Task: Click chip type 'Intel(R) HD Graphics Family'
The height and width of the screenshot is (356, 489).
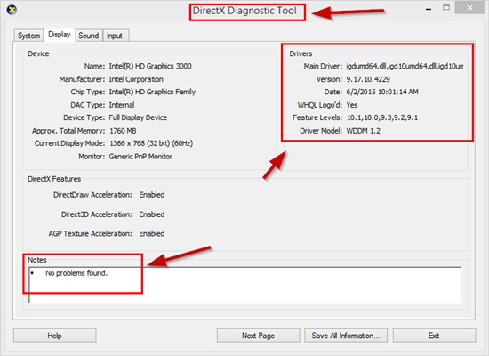Action: [x=152, y=92]
